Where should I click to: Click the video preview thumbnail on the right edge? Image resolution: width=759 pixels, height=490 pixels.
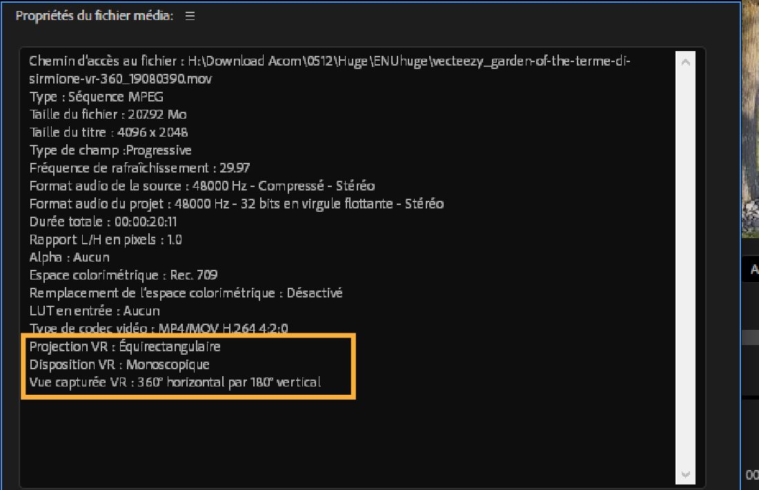[750, 117]
